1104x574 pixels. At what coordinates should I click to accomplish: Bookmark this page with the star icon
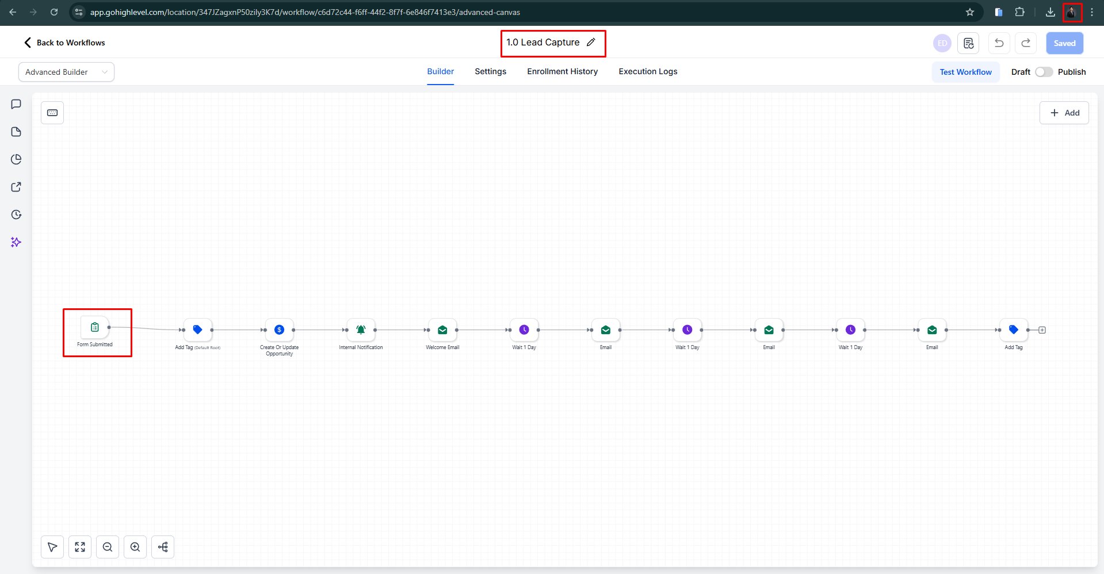tap(970, 12)
